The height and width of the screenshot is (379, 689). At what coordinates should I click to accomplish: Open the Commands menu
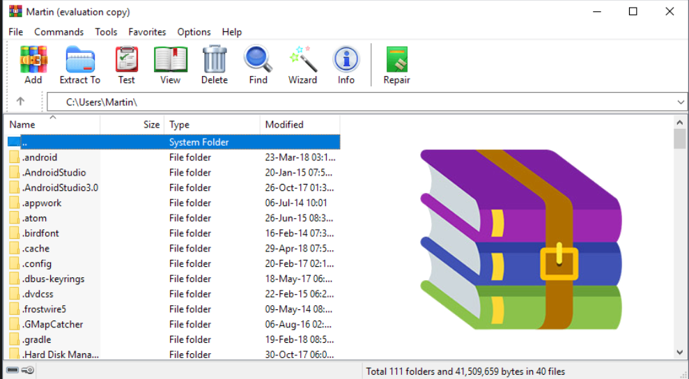click(59, 32)
